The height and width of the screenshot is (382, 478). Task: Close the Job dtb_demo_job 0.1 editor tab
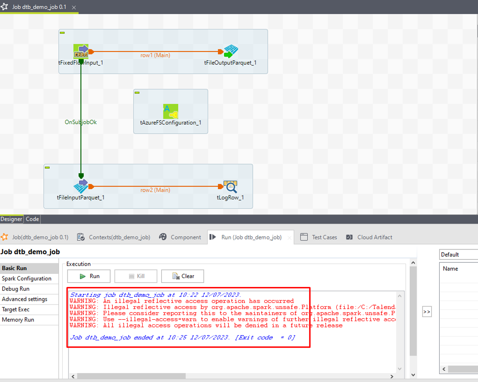coord(74,8)
